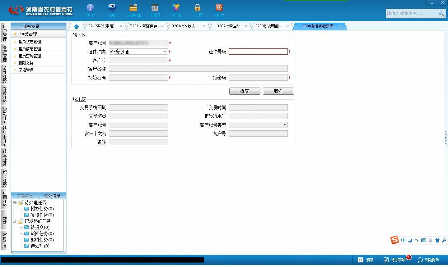Viewport: 448px width, 267px height.
Task: Open the FAQ question mark icon
Action: pyautogui.click(x=112, y=7)
